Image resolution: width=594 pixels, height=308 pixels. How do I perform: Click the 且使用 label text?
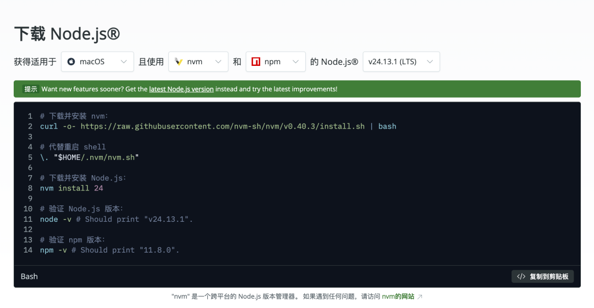[151, 61]
